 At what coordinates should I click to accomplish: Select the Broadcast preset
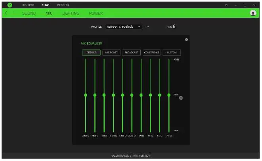click(132, 53)
